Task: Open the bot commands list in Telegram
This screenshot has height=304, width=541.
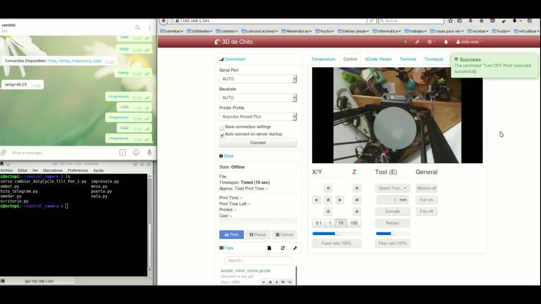Action: [x=123, y=152]
